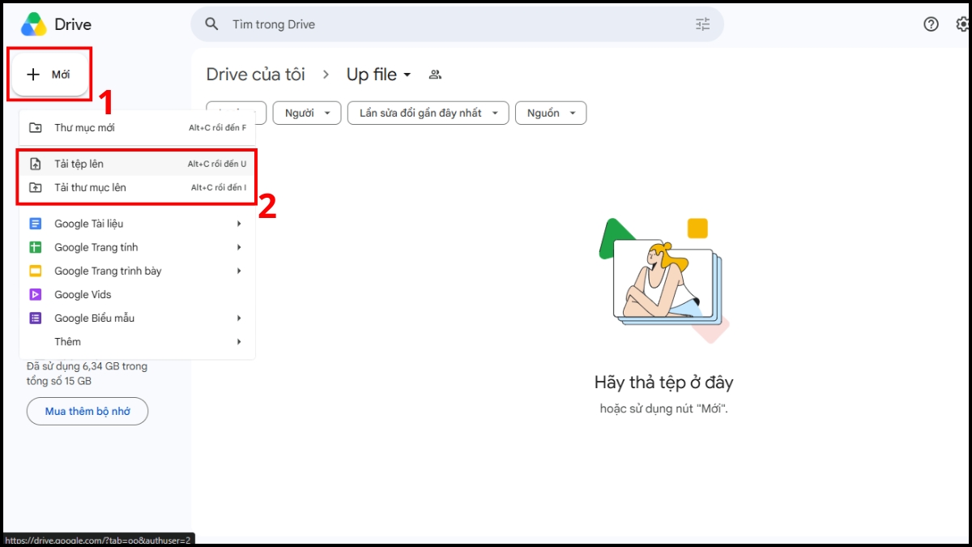
Task: Click the blue Google Docs icon
Action: coord(36,224)
